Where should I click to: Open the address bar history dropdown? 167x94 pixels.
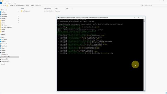coord(141,6)
